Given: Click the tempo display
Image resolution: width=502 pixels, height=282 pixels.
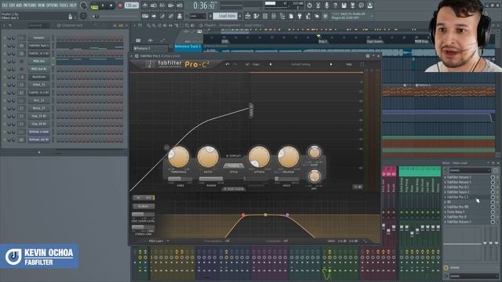Looking at the screenshot, I should (x=132, y=5).
